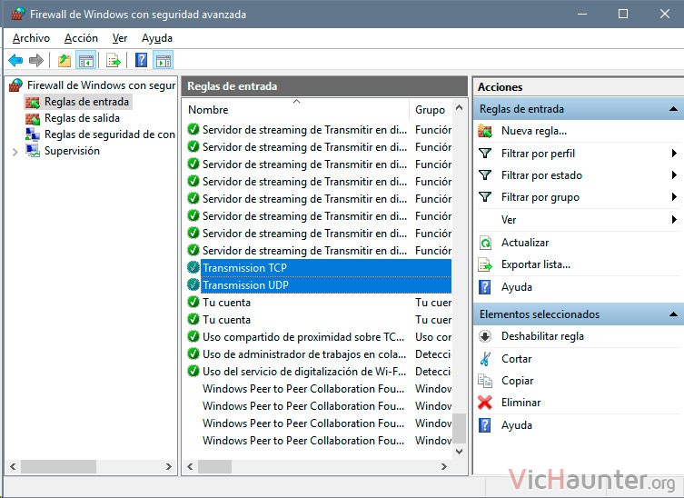684x498 pixels.
Task: Click the Actualizar action label
Action: coord(525,243)
